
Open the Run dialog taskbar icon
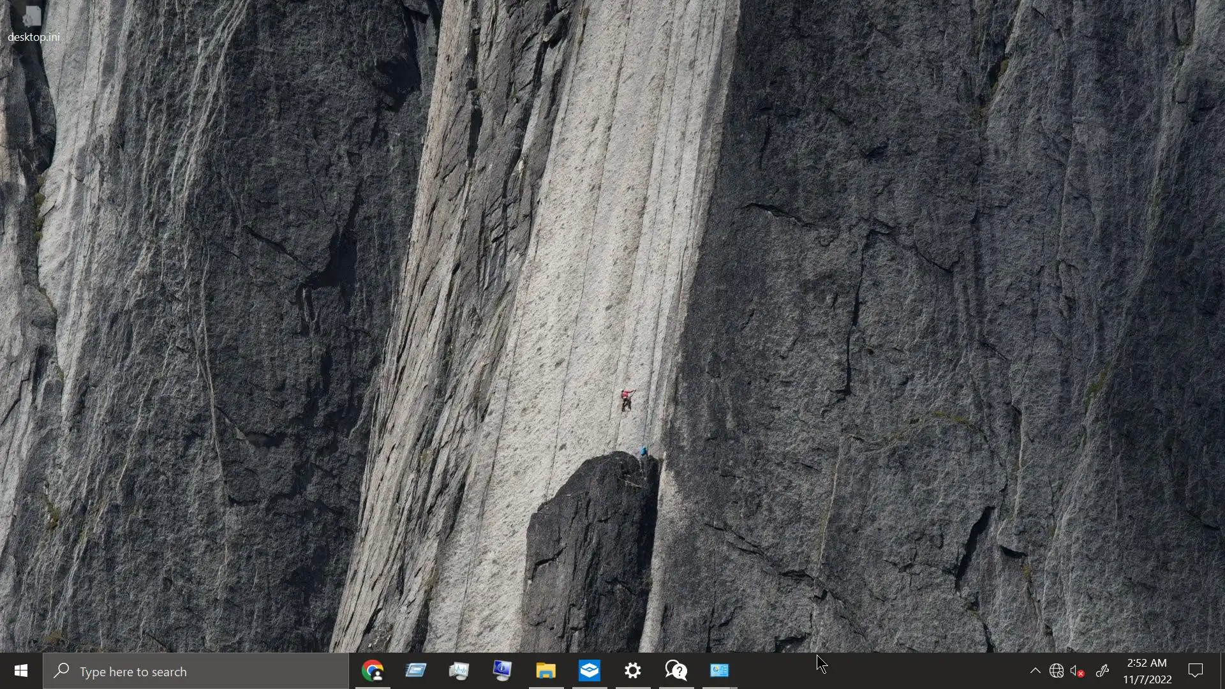coord(416,670)
